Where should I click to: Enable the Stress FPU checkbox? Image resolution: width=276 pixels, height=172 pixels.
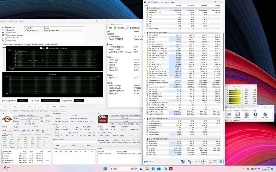tap(6, 30)
